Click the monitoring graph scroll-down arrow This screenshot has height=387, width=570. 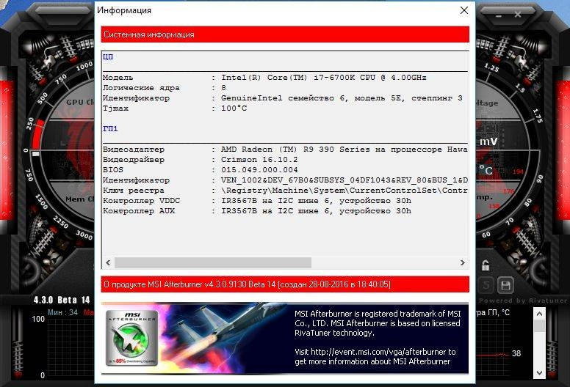coord(539,373)
